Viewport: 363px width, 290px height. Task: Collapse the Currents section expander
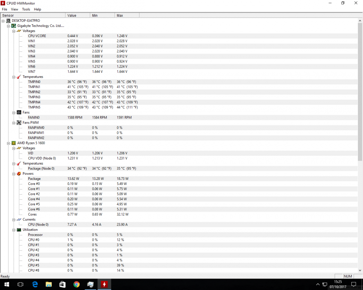[x=14, y=220]
